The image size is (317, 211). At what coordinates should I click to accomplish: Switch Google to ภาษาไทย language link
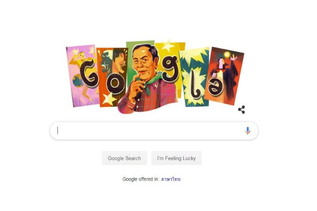171,179
